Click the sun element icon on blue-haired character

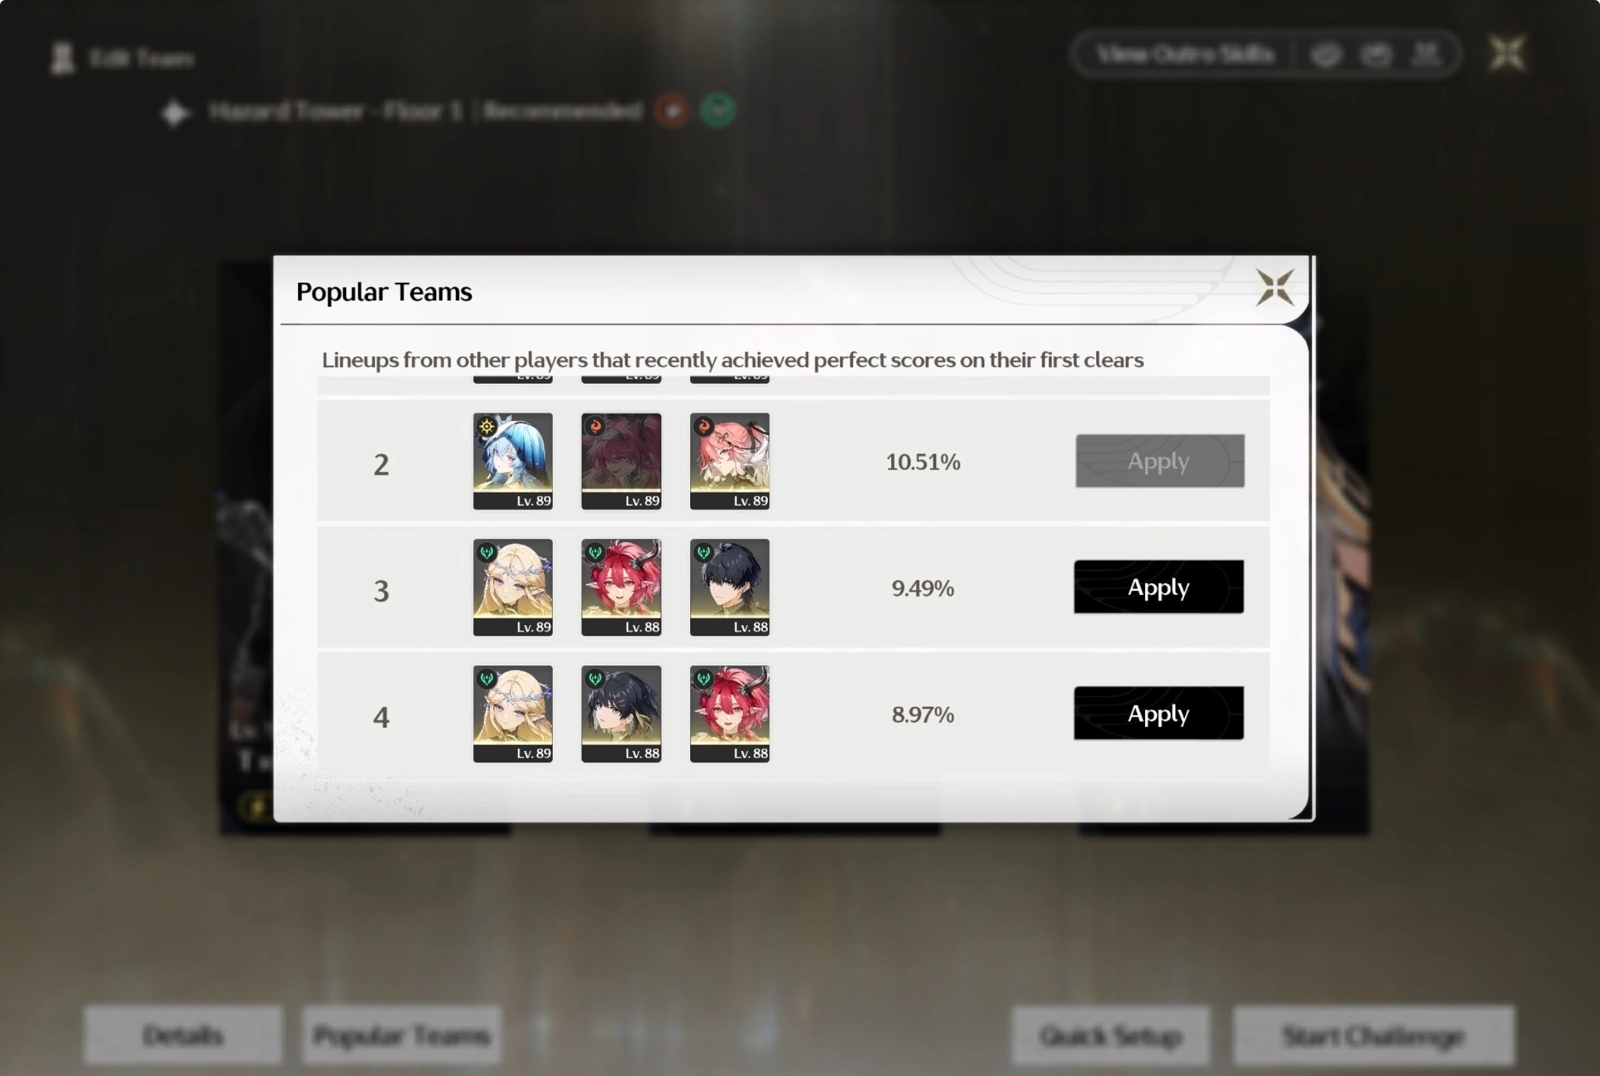(x=486, y=426)
